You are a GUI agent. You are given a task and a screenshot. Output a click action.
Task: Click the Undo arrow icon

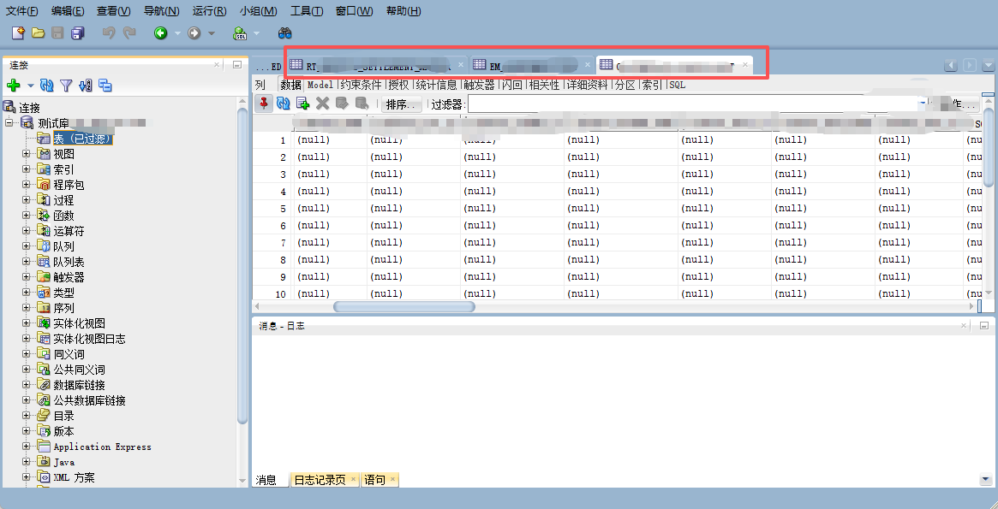109,33
